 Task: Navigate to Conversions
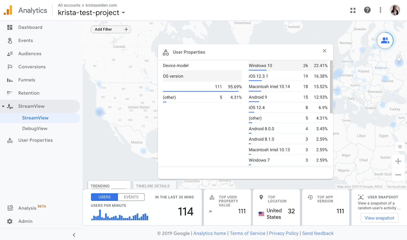pos(32,67)
